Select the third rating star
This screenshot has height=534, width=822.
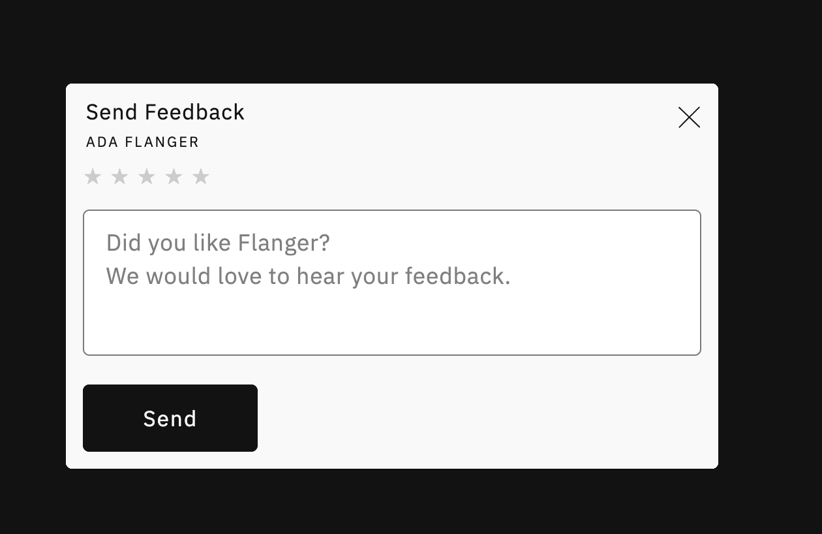pyautogui.click(x=147, y=176)
